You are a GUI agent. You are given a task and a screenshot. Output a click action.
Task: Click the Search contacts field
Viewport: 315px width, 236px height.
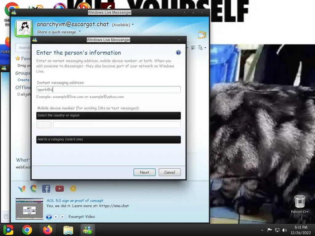click(23, 48)
